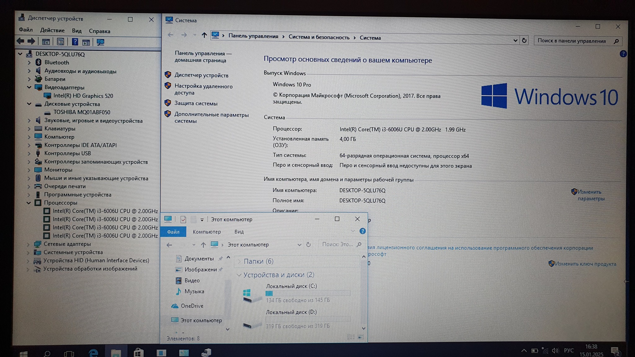
Task: Click the Изменить ключ продукта link
Action: (x=585, y=264)
